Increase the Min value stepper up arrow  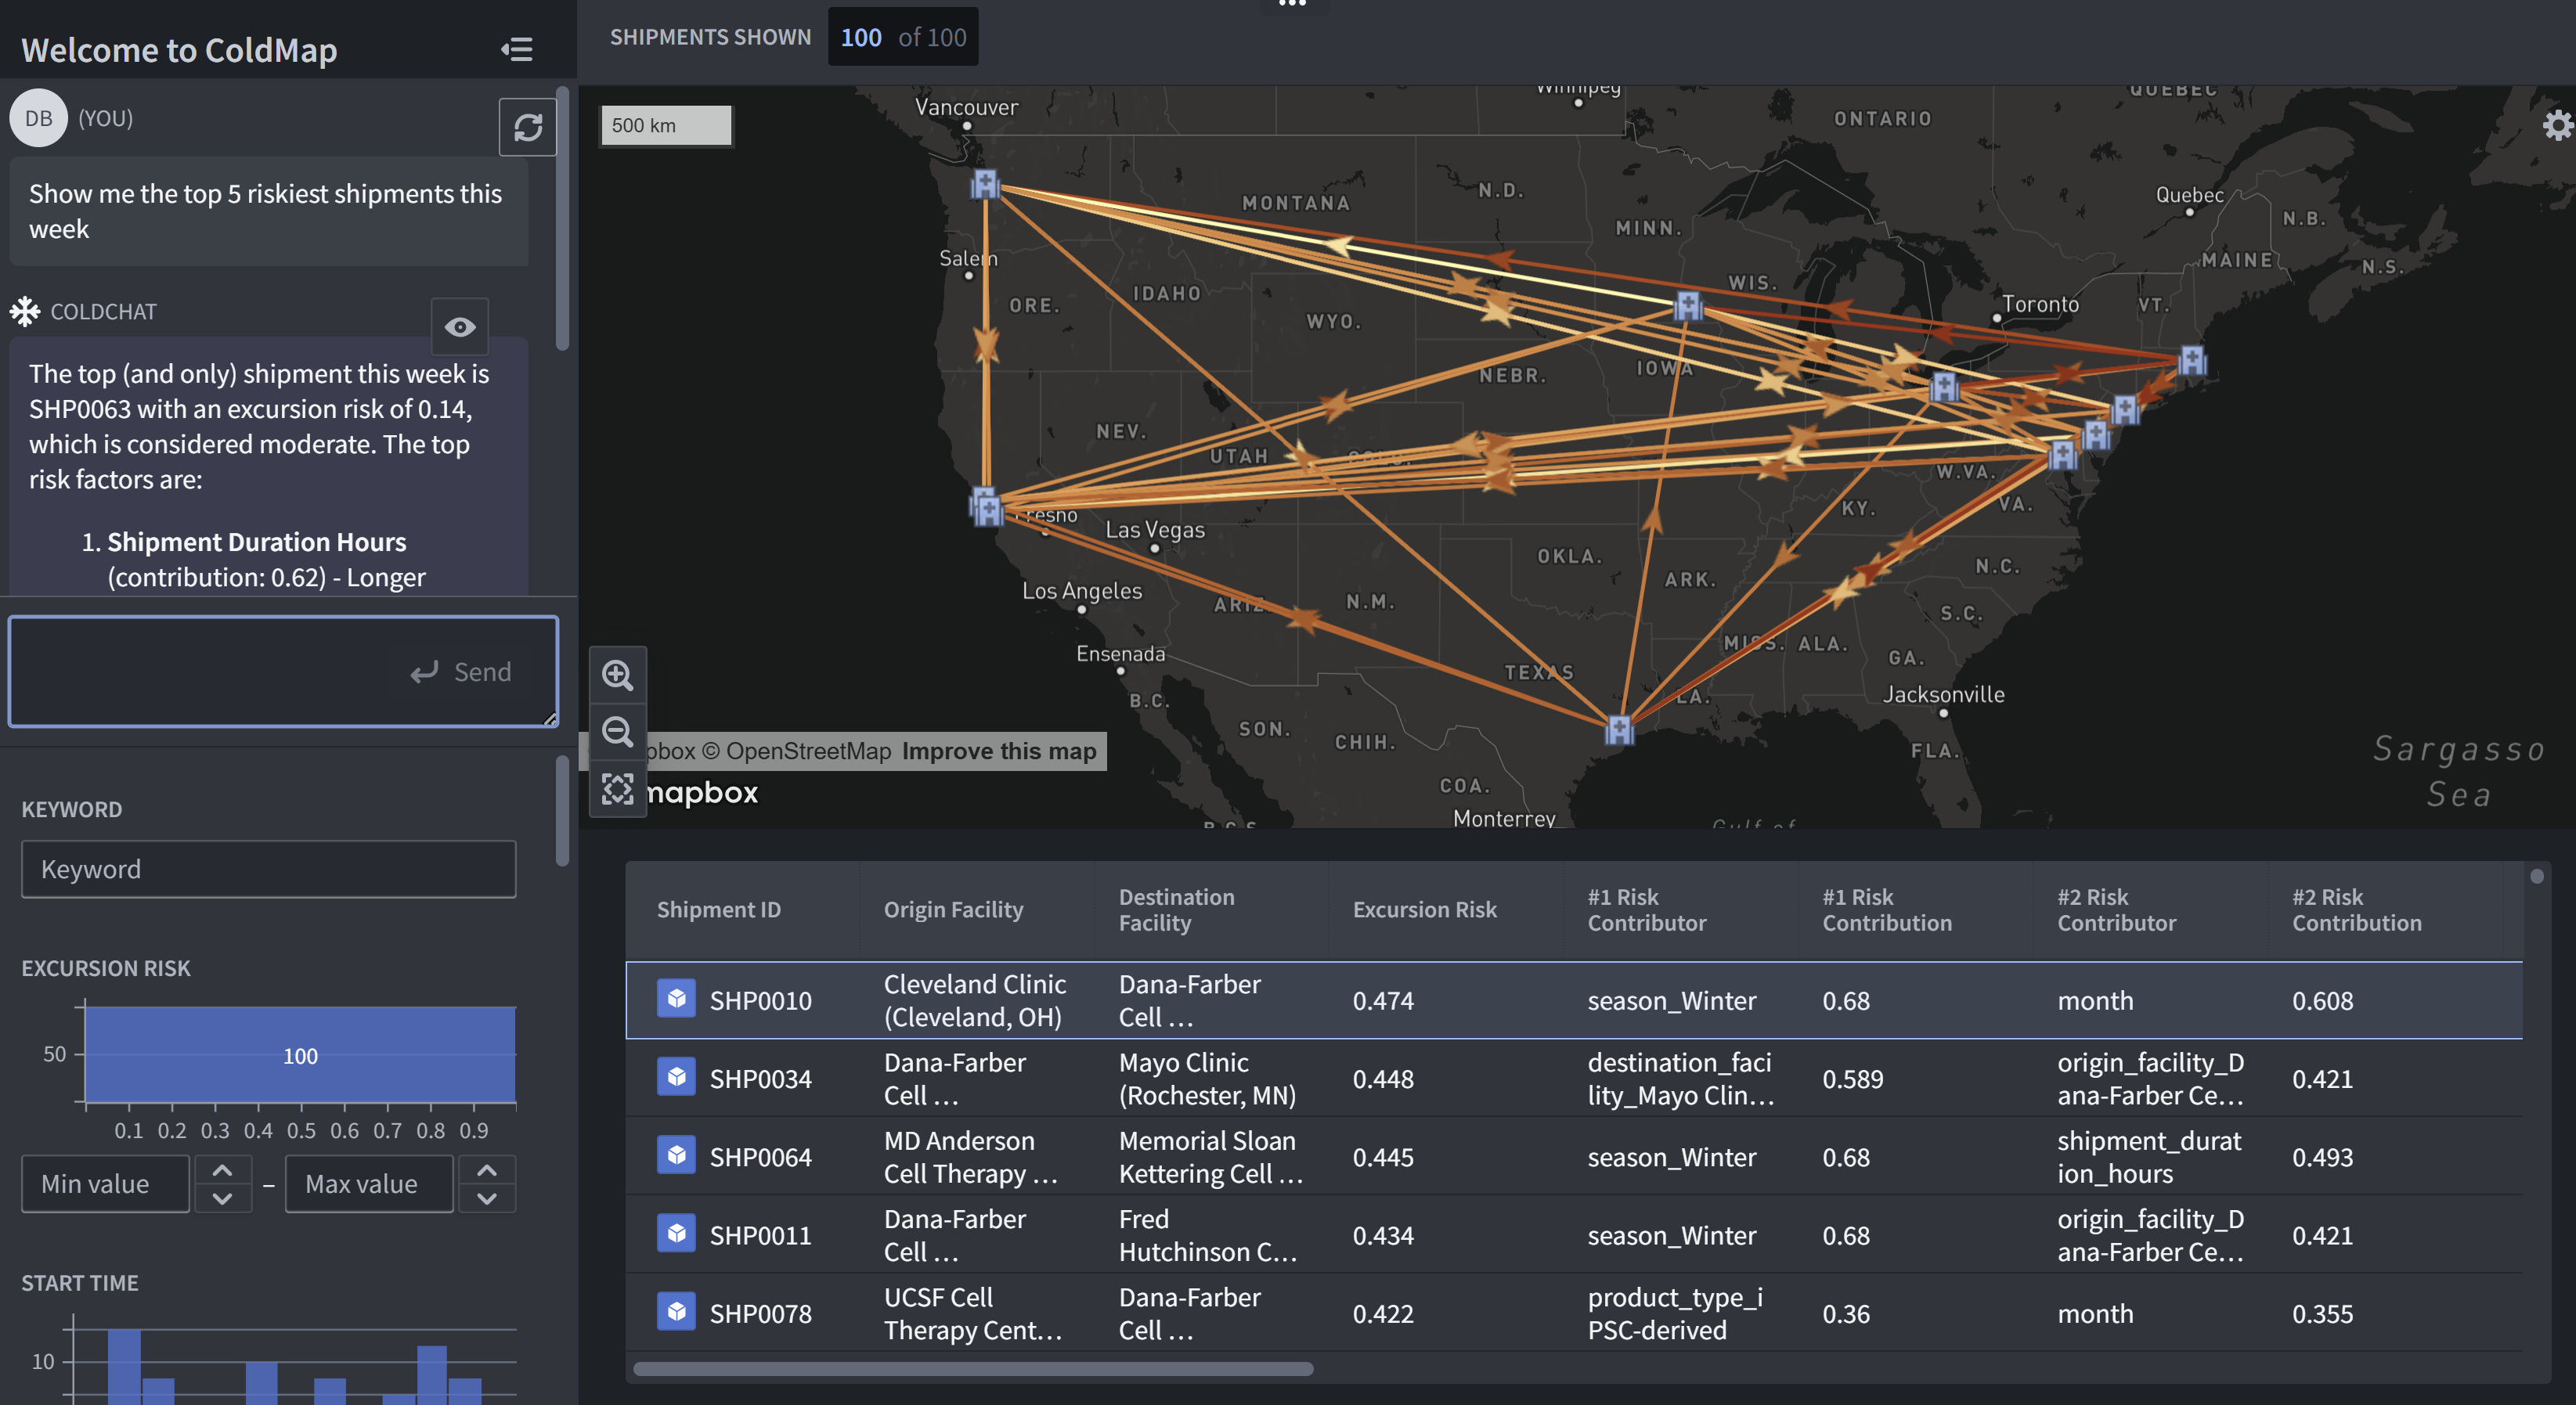[223, 1169]
